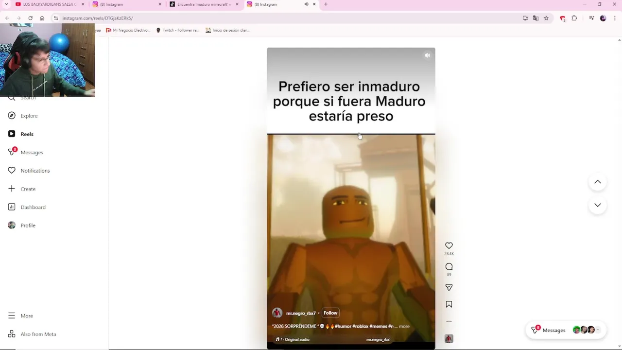This screenshot has height=350, width=622.
Task: Click the Create plus icon
Action: pos(12,189)
